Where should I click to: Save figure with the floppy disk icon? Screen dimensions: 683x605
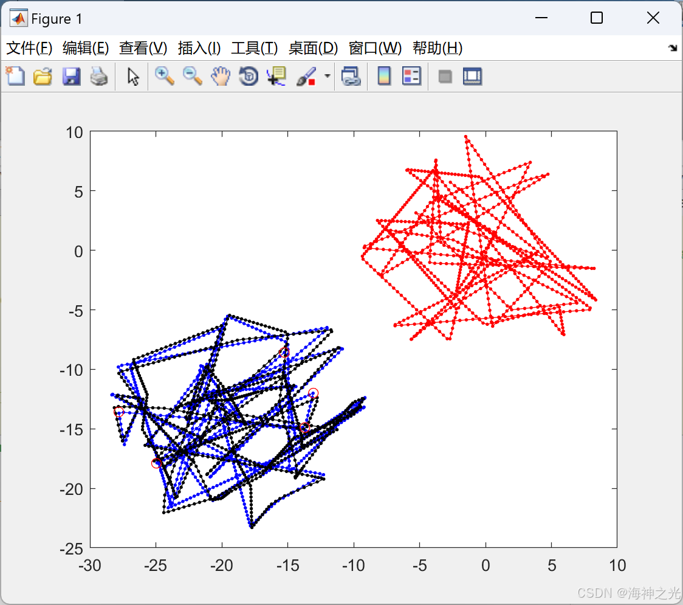(x=71, y=76)
